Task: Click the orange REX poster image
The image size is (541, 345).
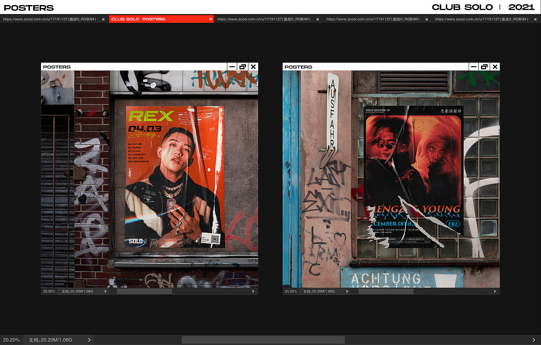Action: point(175,177)
